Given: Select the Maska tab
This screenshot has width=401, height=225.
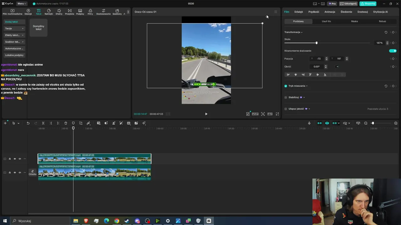Looking at the screenshot, I should (x=354, y=21).
